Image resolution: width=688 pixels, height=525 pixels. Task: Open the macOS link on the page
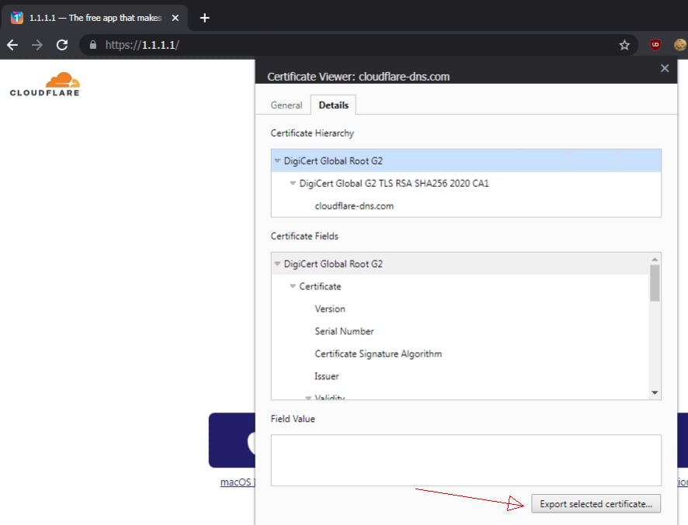238,482
